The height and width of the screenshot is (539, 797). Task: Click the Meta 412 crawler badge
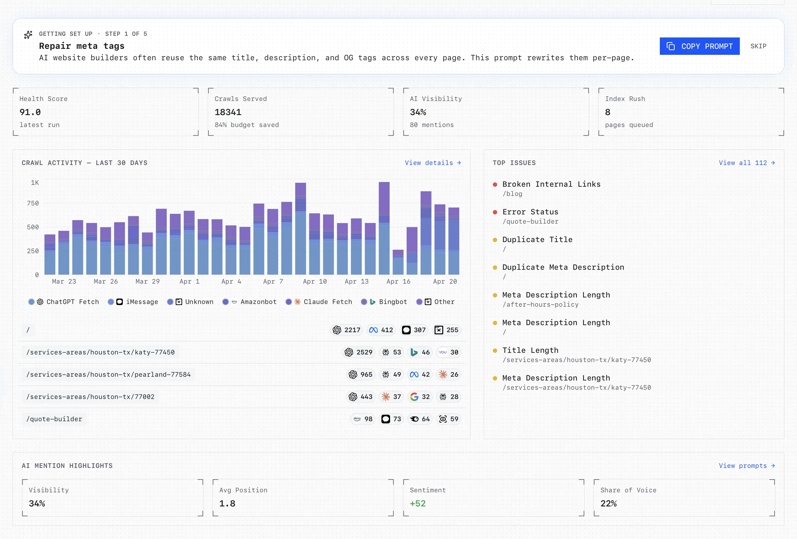(x=381, y=330)
